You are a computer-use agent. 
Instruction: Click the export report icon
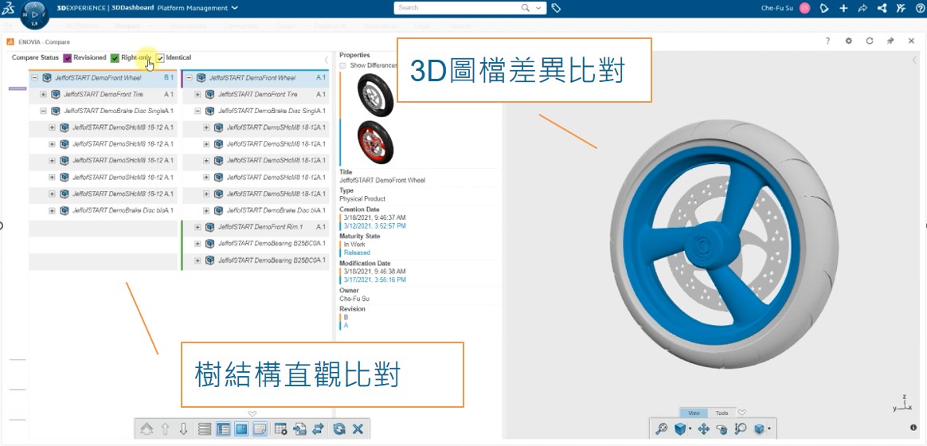(x=299, y=429)
